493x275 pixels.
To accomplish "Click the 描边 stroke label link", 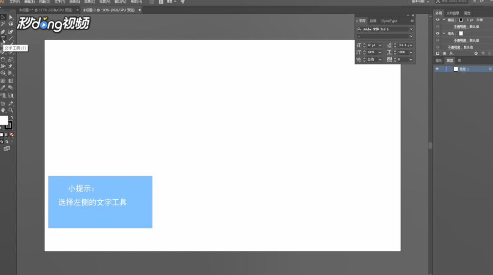I will tap(451, 20).
